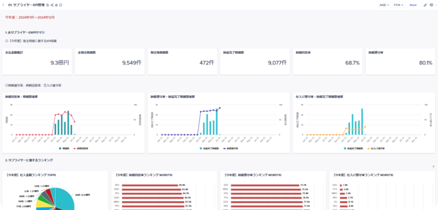Click the 全発注明細数 value 9,549件

point(132,63)
